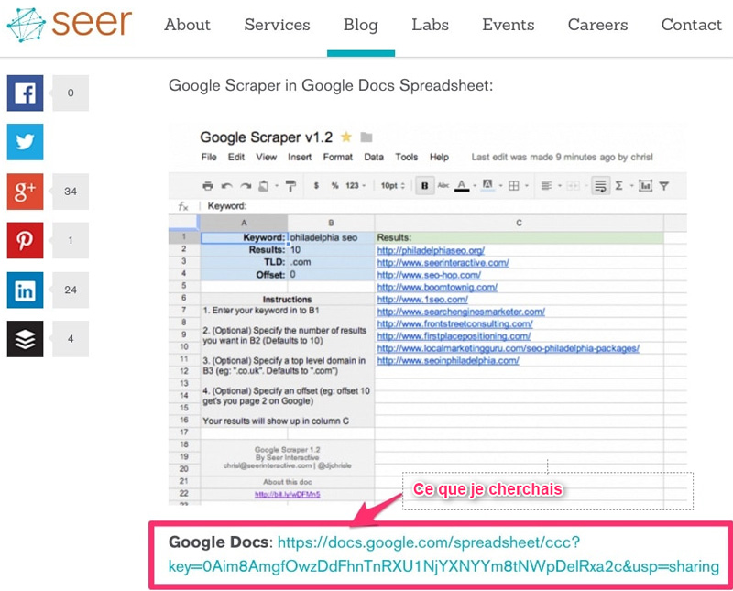This screenshot has width=733, height=591.
Task: Pick a text color with the underlined A
Action: point(462,186)
